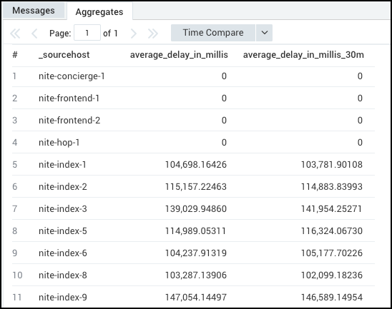Click the value 104,237.91319
The height and width of the screenshot is (309, 392).
pos(196,253)
